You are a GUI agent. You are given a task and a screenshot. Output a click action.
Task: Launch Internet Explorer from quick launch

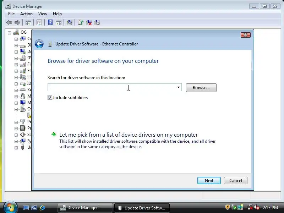pos(42,208)
